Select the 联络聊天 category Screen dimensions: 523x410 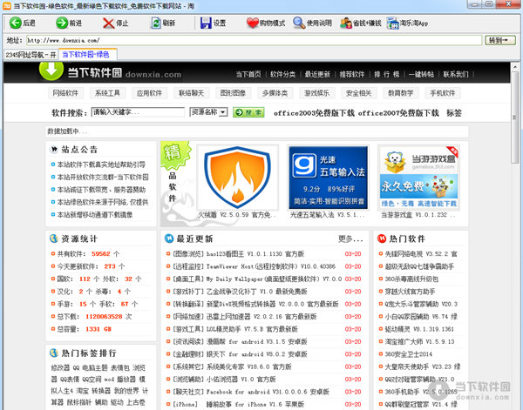click(x=191, y=93)
